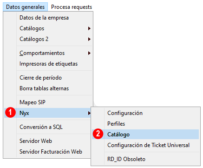Click the red number 2 marker
203x168 pixels.
(x=98, y=134)
